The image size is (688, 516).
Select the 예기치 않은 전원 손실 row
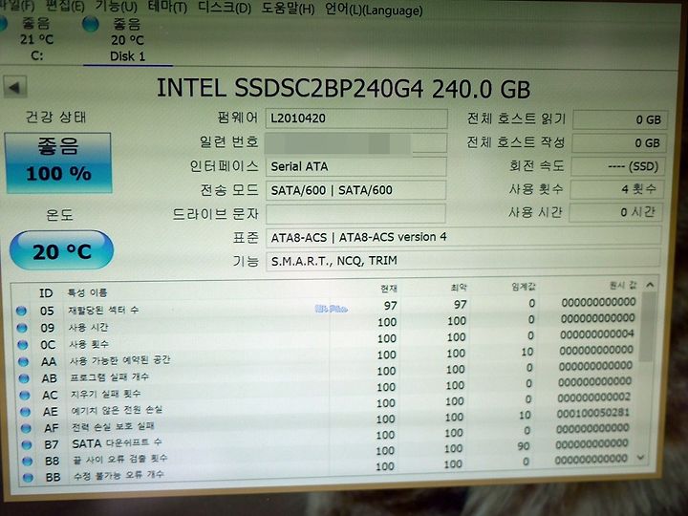coord(329,406)
